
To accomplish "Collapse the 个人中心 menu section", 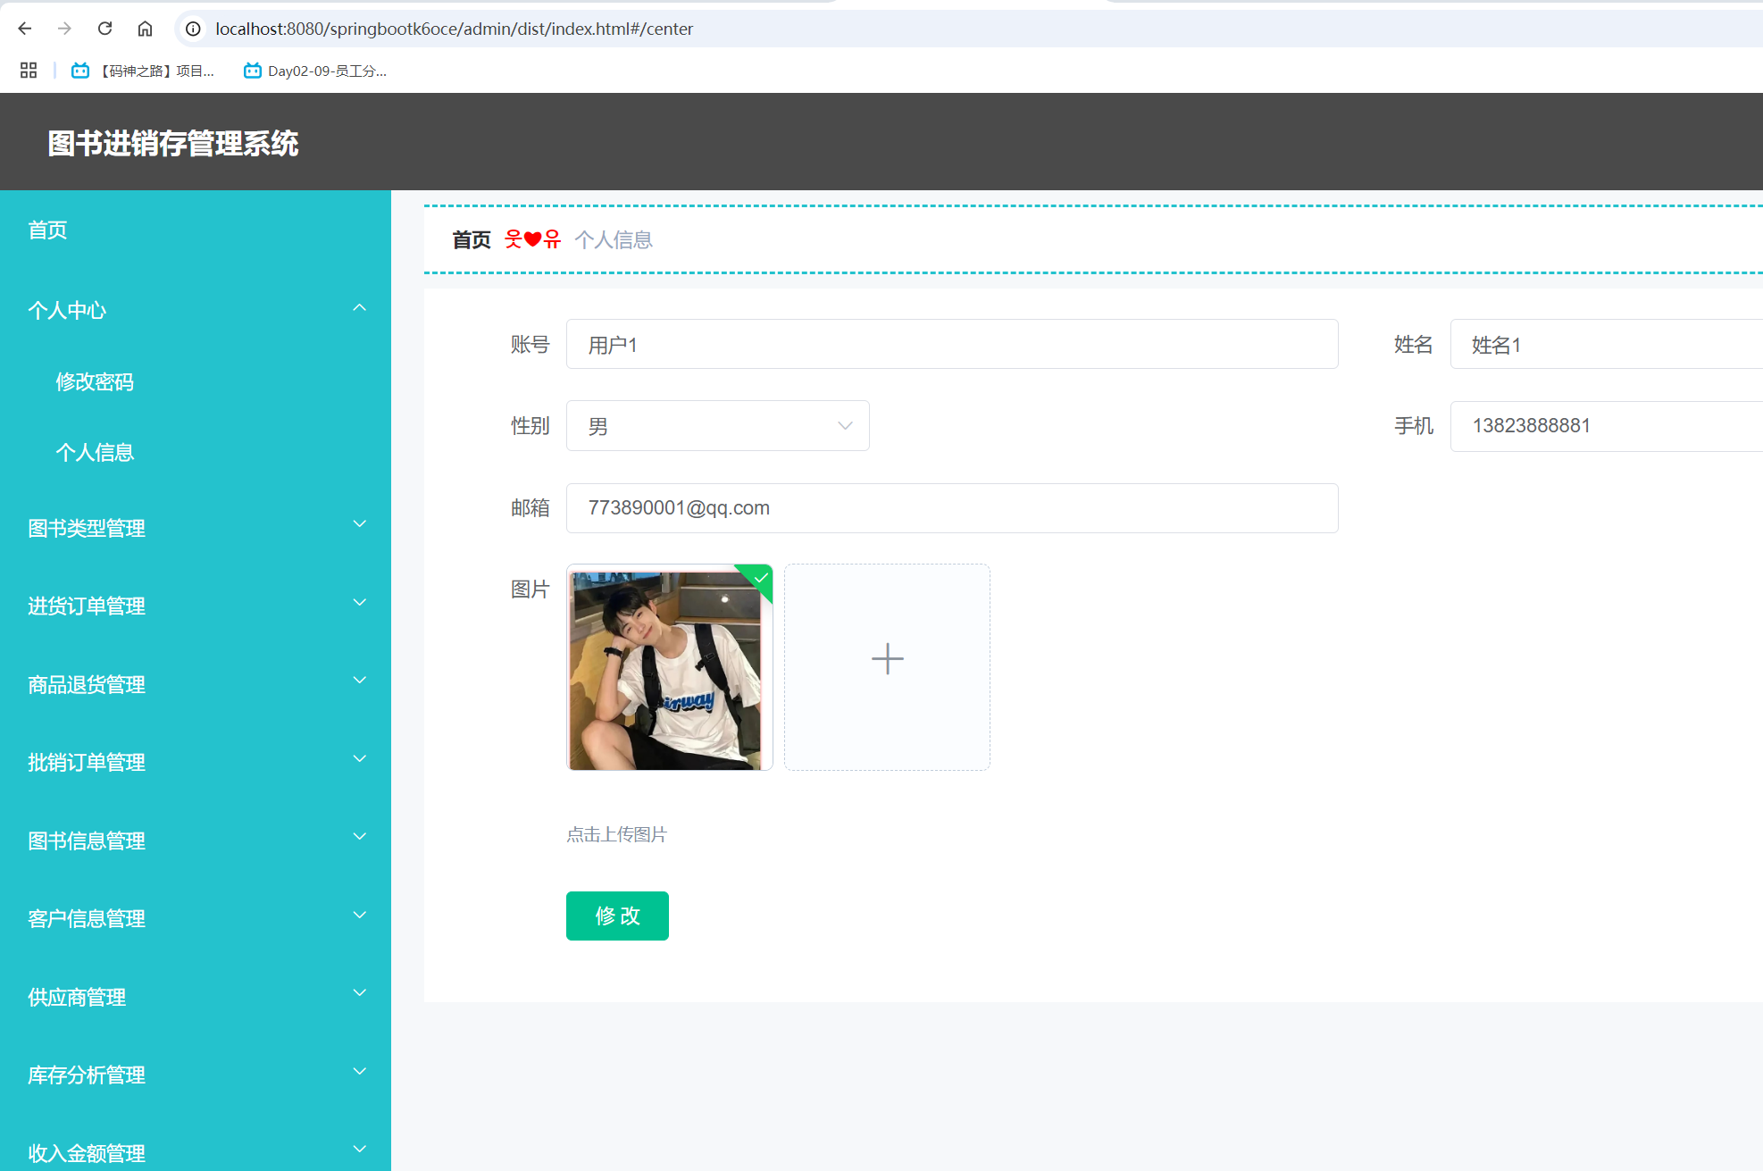I will click(195, 310).
